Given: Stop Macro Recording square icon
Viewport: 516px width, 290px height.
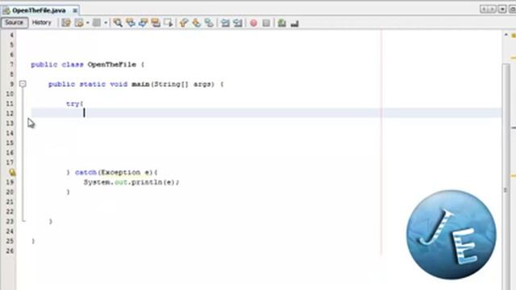Looking at the screenshot, I should click(266, 23).
